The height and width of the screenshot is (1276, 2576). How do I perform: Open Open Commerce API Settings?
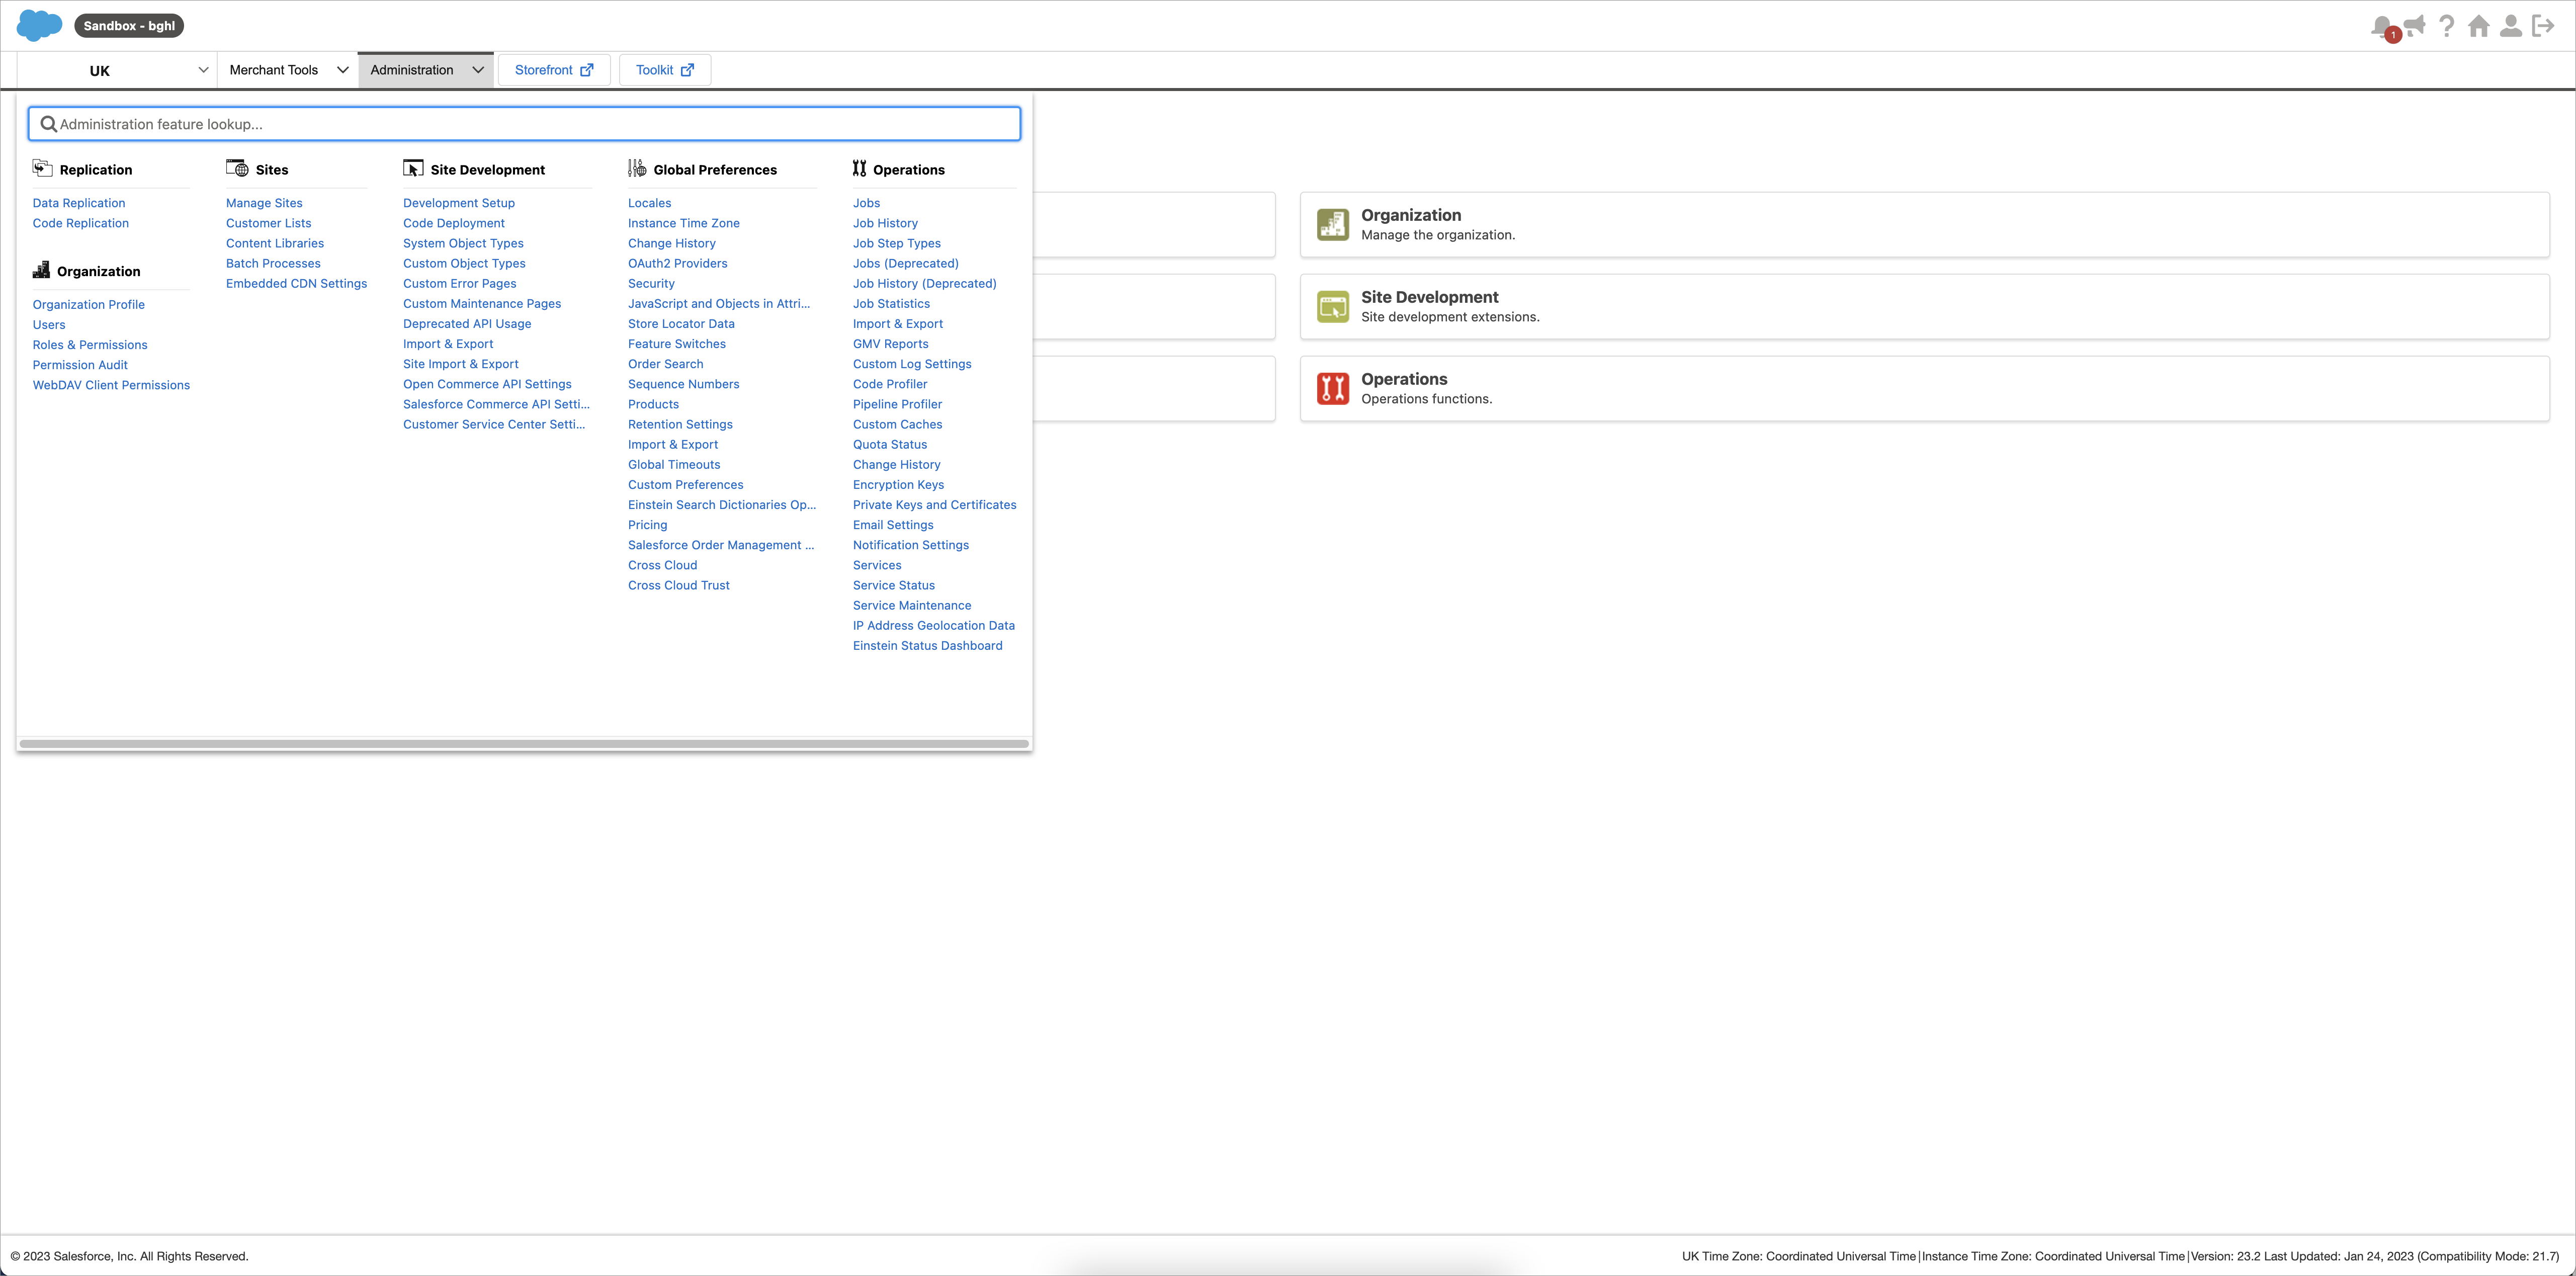click(x=487, y=384)
